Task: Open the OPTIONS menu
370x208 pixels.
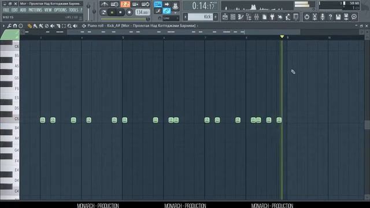Action: pos(60,10)
